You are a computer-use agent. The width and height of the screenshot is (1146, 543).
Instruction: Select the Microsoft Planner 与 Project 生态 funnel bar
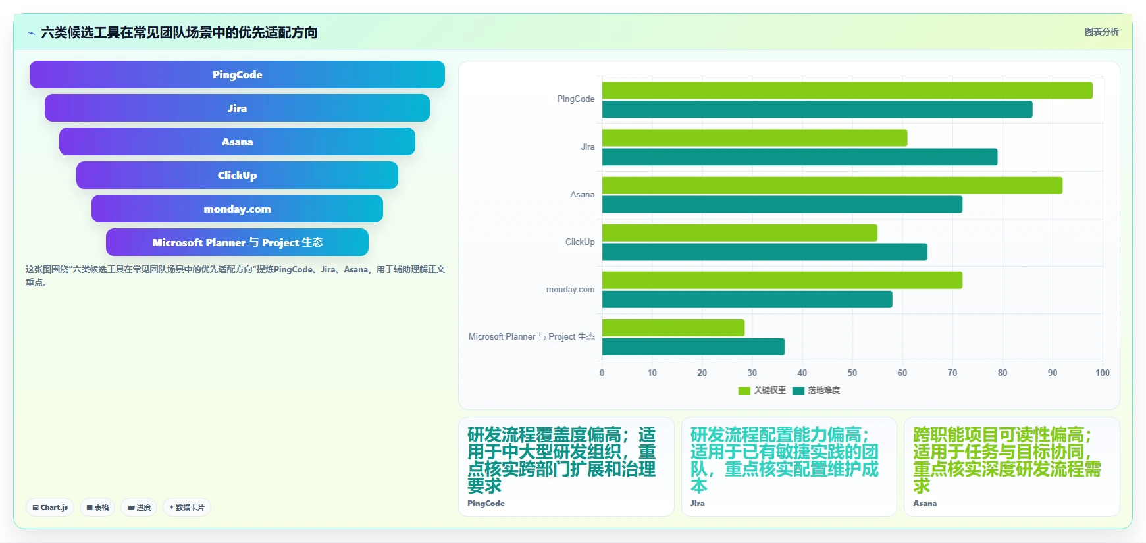tap(237, 242)
